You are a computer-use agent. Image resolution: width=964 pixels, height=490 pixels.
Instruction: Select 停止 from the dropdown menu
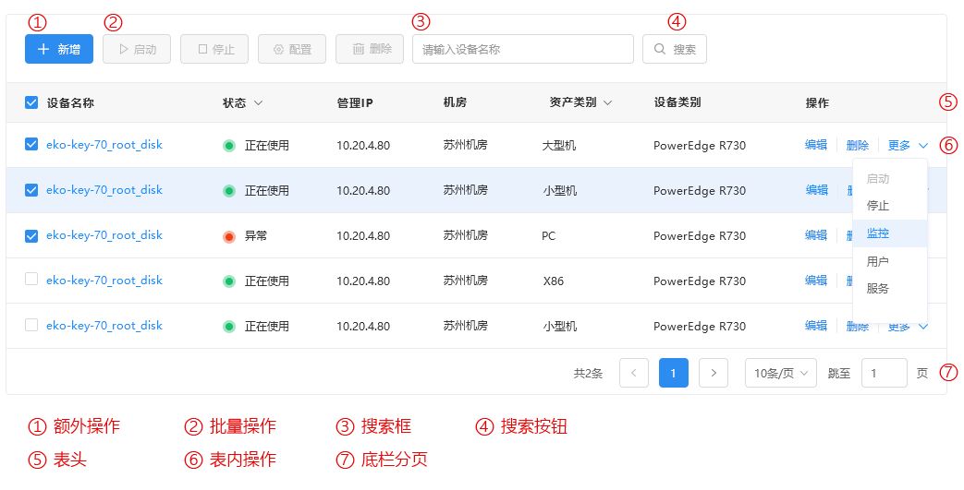[x=878, y=206]
